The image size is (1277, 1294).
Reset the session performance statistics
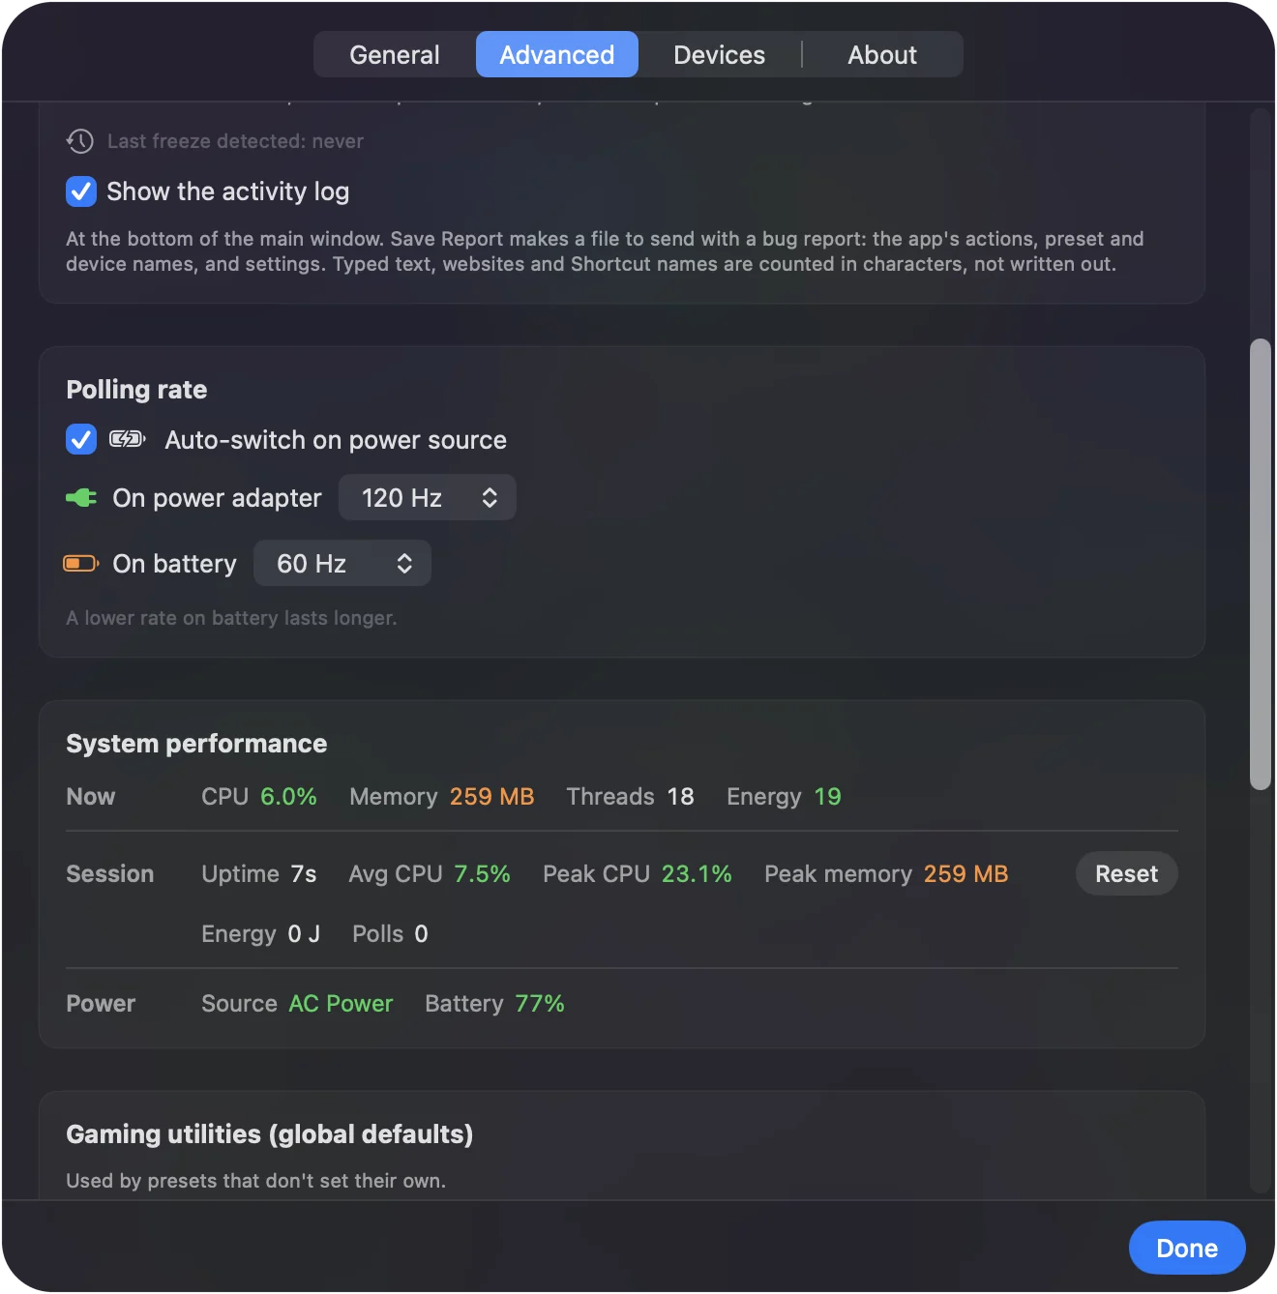click(1127, 874)
